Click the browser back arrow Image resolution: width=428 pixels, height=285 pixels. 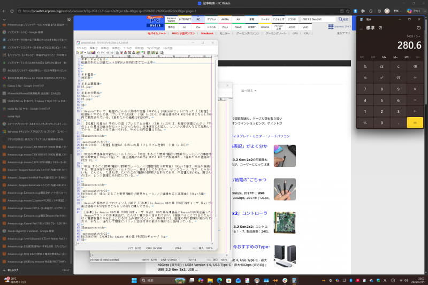click(4, 11)
